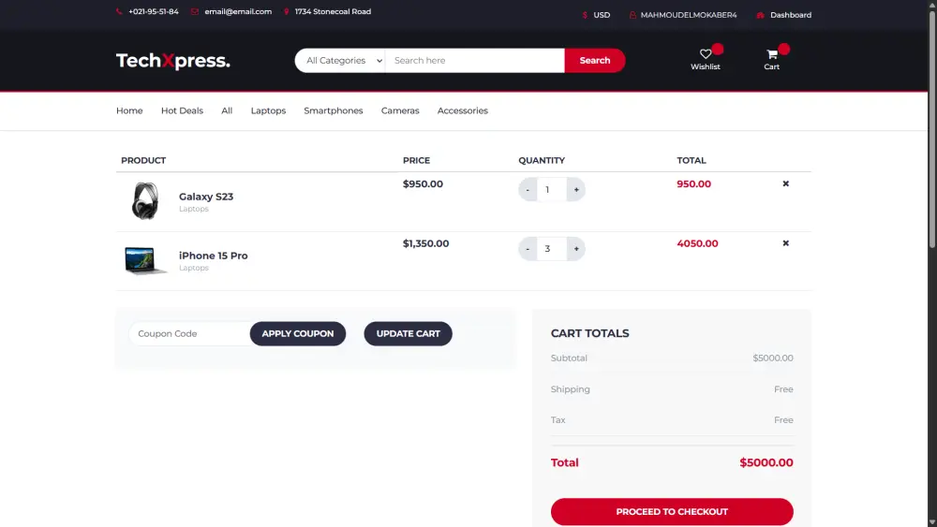Click the Galaxy S23 quantity field
This screenshot has height=527, width=937.
[x=552, y=190]
